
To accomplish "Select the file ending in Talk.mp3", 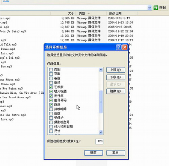I will pos(8,44).
